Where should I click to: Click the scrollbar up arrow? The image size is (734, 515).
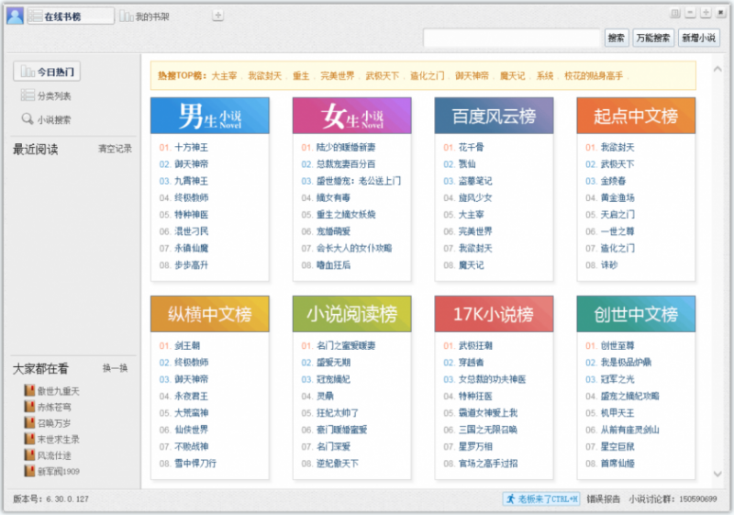click(717, 69)
